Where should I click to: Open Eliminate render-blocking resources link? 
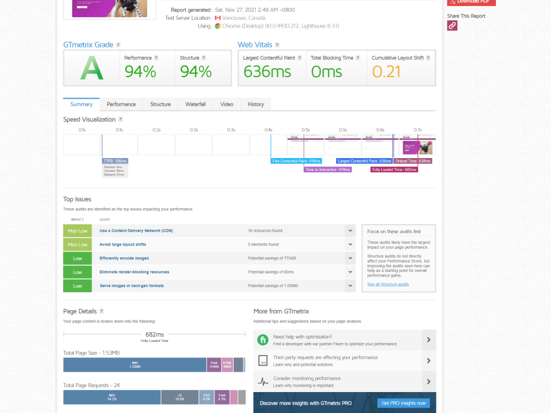point(134,272)
